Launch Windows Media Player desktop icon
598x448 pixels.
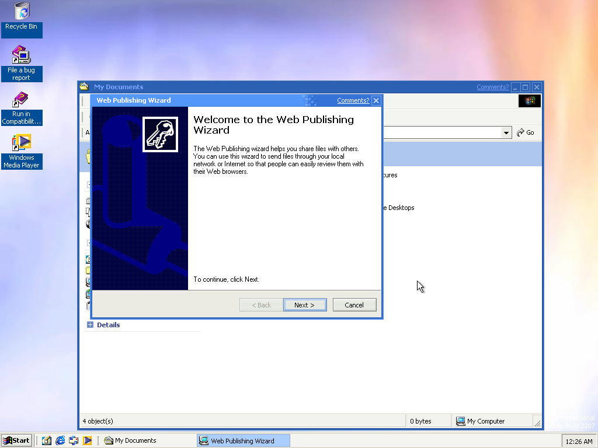tap(22, 151)
